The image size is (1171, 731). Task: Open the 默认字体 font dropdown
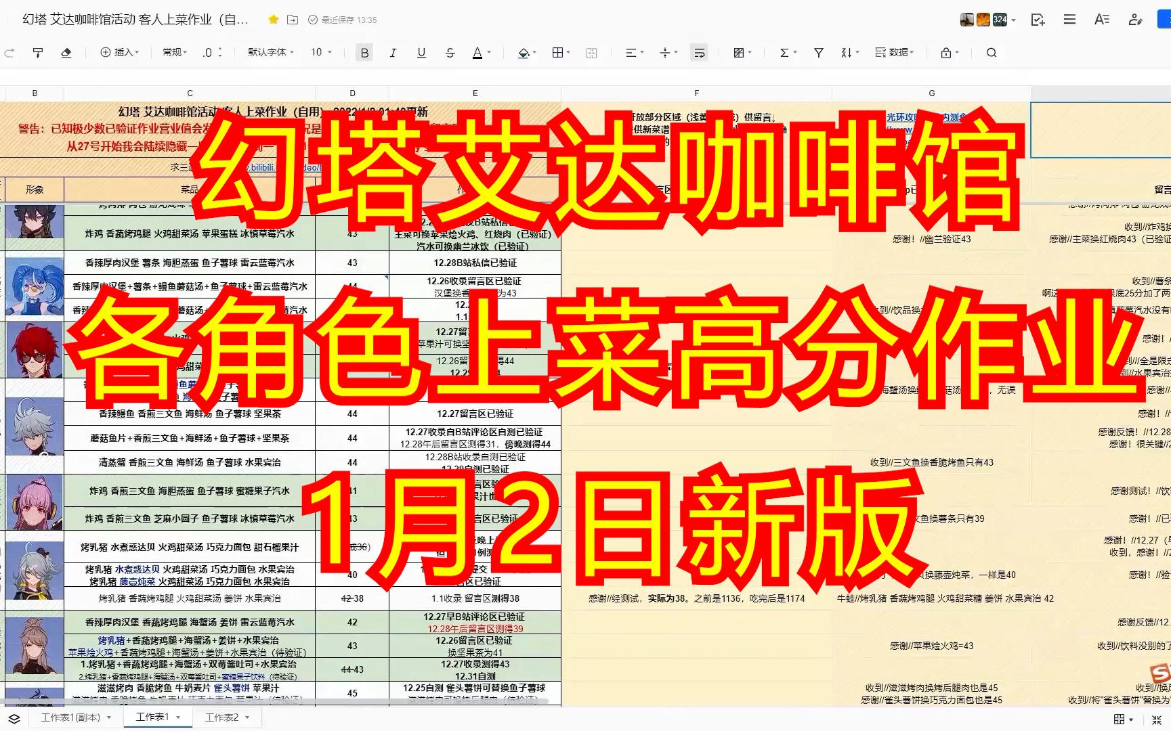click(x=270, y=52)
